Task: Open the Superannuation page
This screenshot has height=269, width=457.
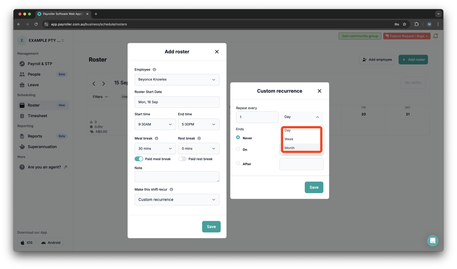Action: 43,147
